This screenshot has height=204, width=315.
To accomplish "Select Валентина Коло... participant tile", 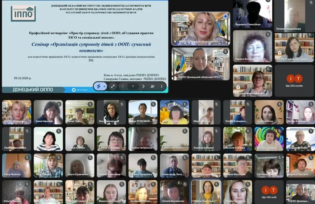I will 175,139.
